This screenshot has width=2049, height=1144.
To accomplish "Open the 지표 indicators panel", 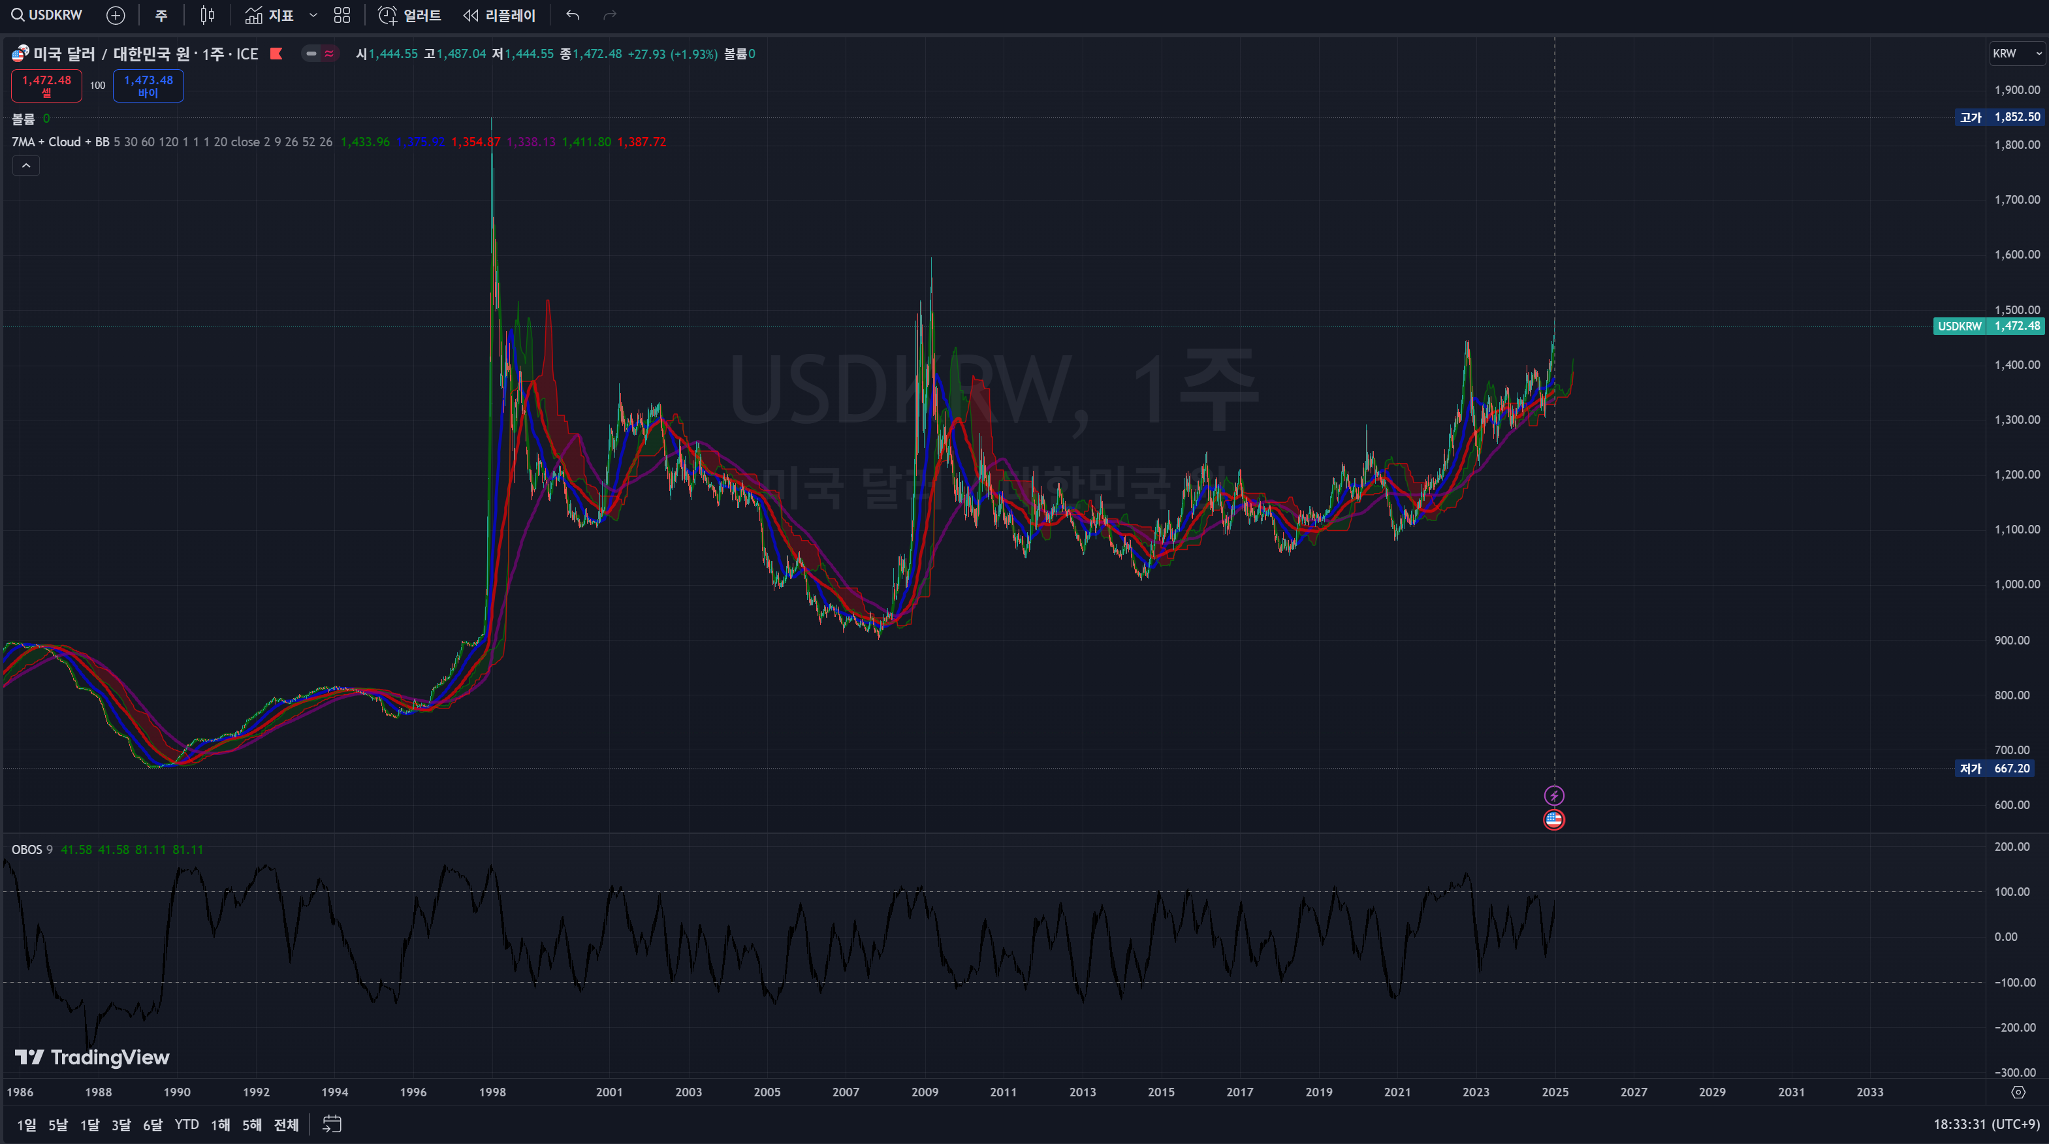I will tap(270, 15).
